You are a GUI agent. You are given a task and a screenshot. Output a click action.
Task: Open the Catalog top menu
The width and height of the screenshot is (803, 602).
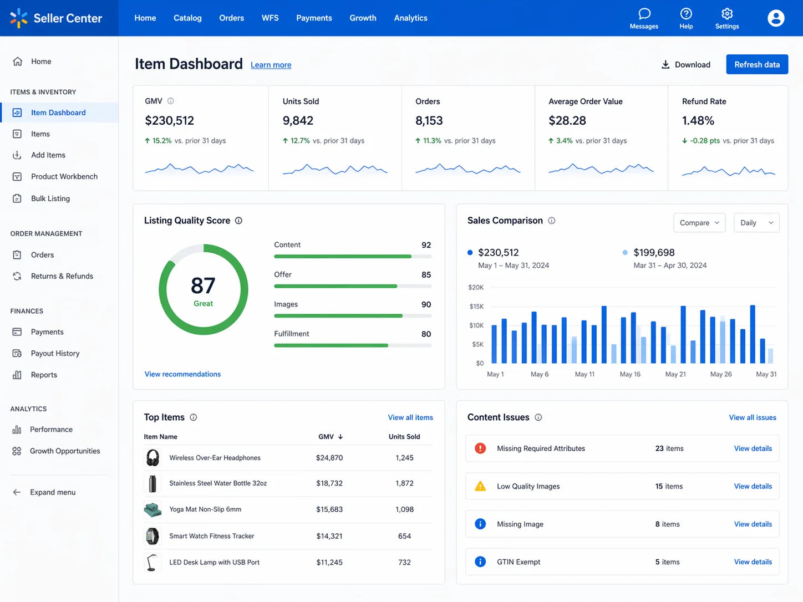pos(187,18)
